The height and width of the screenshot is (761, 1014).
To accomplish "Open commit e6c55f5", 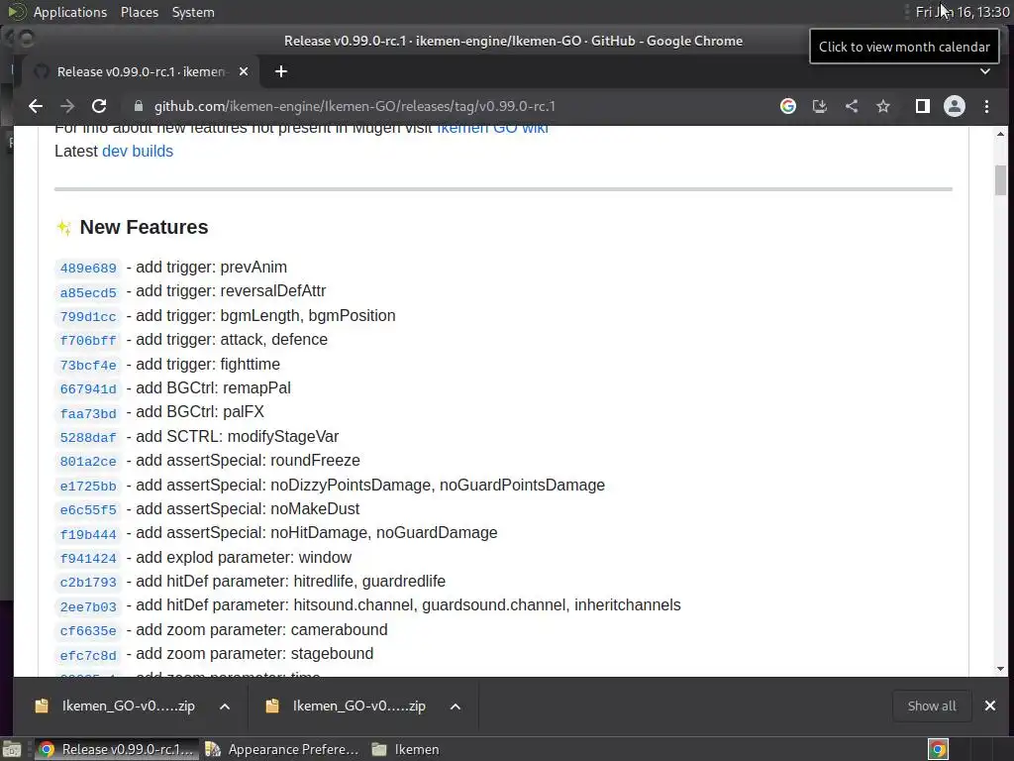I will pos(88,510).
